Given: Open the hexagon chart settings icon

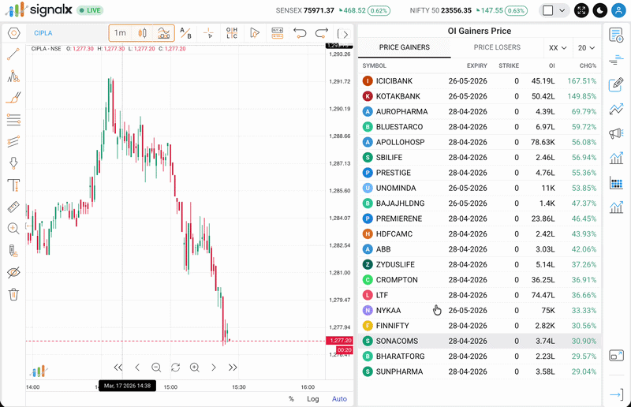Looking at the screenshot, I should [x=13, y=33].
